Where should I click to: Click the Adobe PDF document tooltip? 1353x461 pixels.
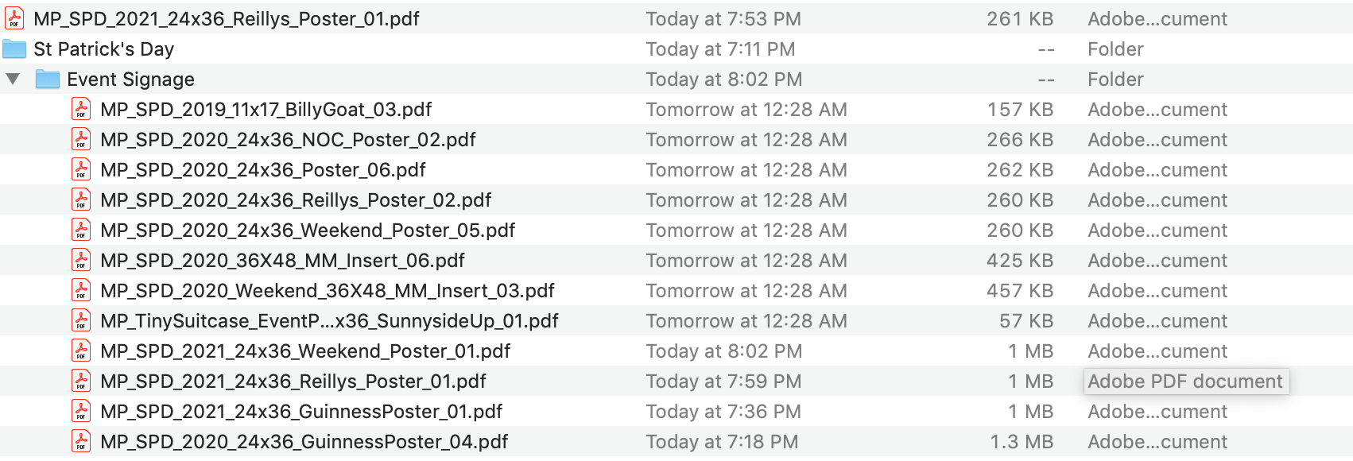(1185, 382)
